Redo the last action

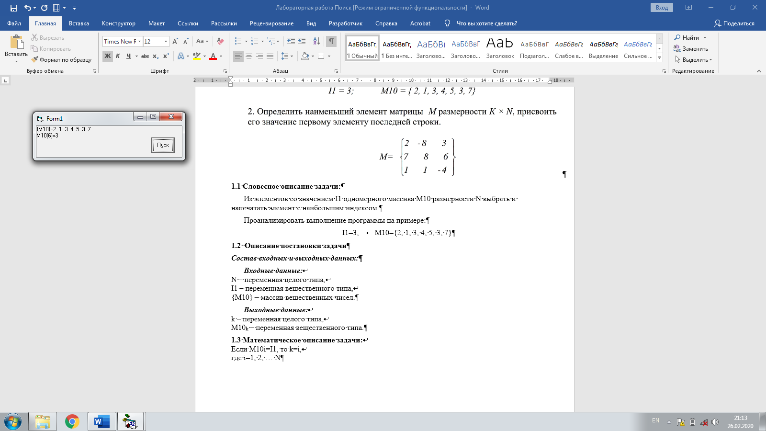click(44, 8)
